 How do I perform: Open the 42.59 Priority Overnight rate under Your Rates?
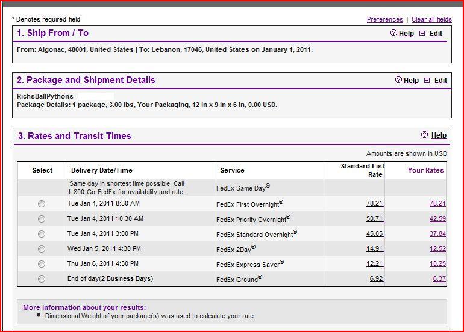pyautogui.click(x=437, y=218)
